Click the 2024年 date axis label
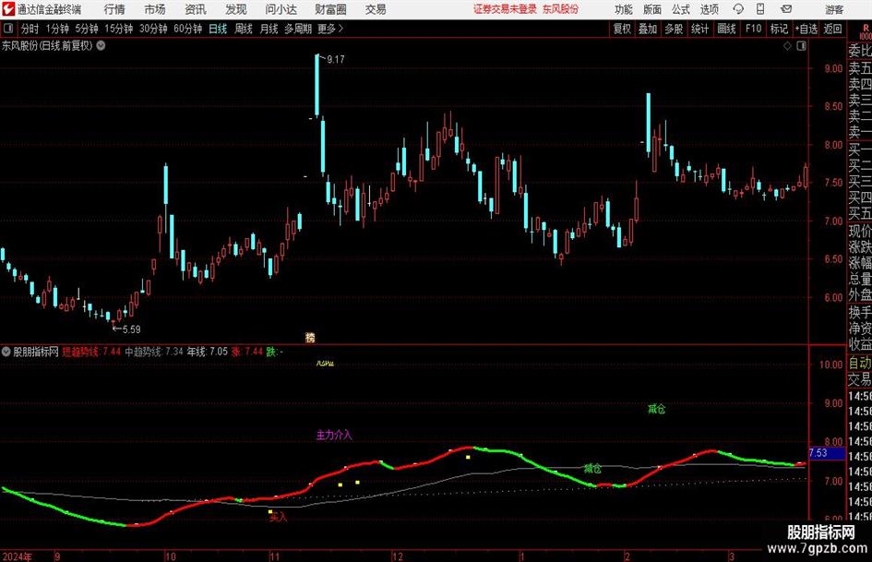Image resolution: width=872 pixels, height=562 pixels. [18, 556]
